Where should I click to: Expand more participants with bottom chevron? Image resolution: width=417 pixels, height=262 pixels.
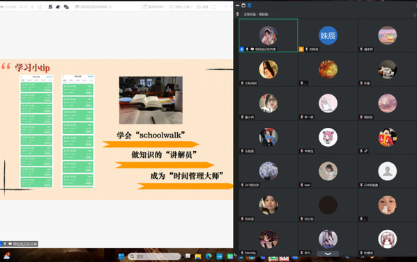[x=328, y=254]
